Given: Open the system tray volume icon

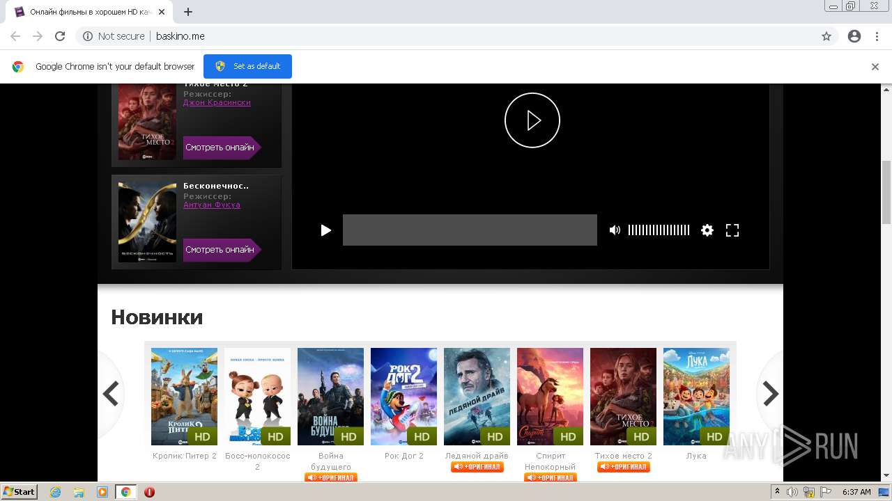Looking at the screenshot, I should click(792, 492).
